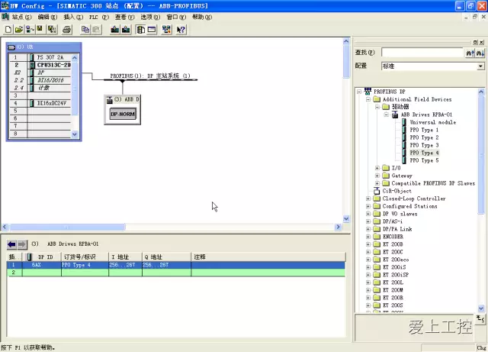Select PPO Type 4 in catalog
The height and width of the screenshot is (352, 488).
coord(424,153)
